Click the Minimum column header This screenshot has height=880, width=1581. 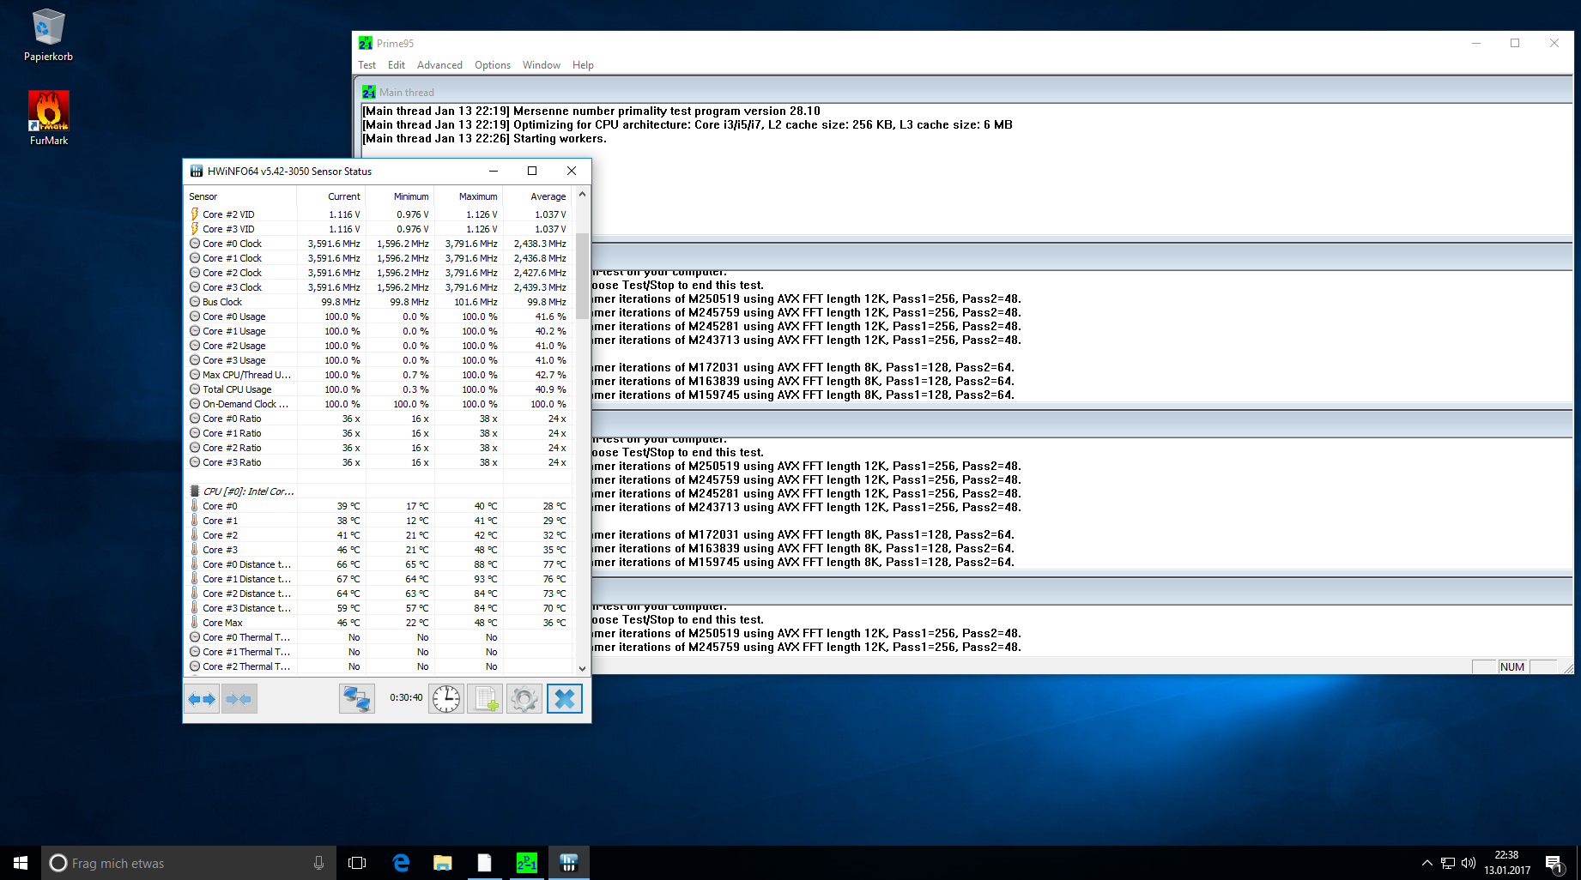click(400, 196)
